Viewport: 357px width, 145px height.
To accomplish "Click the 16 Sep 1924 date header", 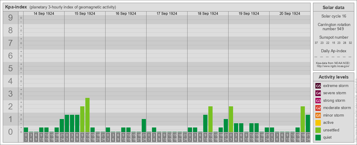I will pyautogui.click(x=126, y=14).
